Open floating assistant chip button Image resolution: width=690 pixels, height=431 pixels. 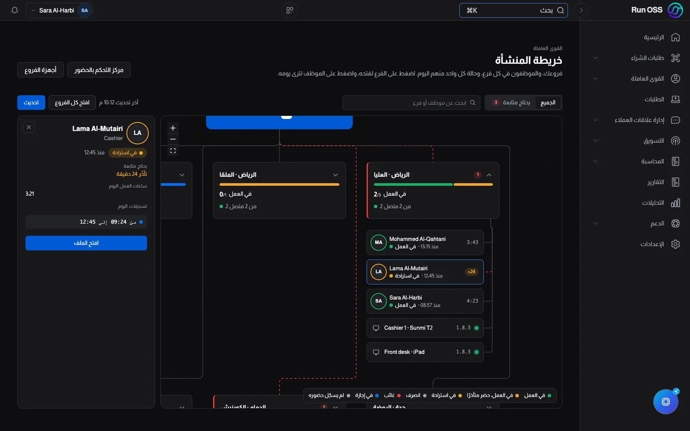point(666,402)
